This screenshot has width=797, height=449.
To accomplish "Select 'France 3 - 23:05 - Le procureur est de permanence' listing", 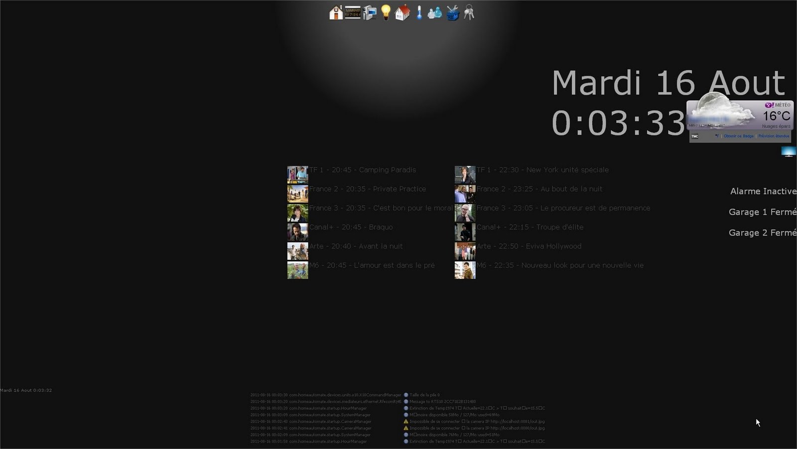I will tap(563, 208).
